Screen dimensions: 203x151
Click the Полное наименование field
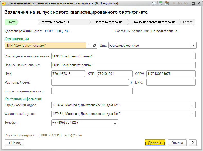pos(123,65)
